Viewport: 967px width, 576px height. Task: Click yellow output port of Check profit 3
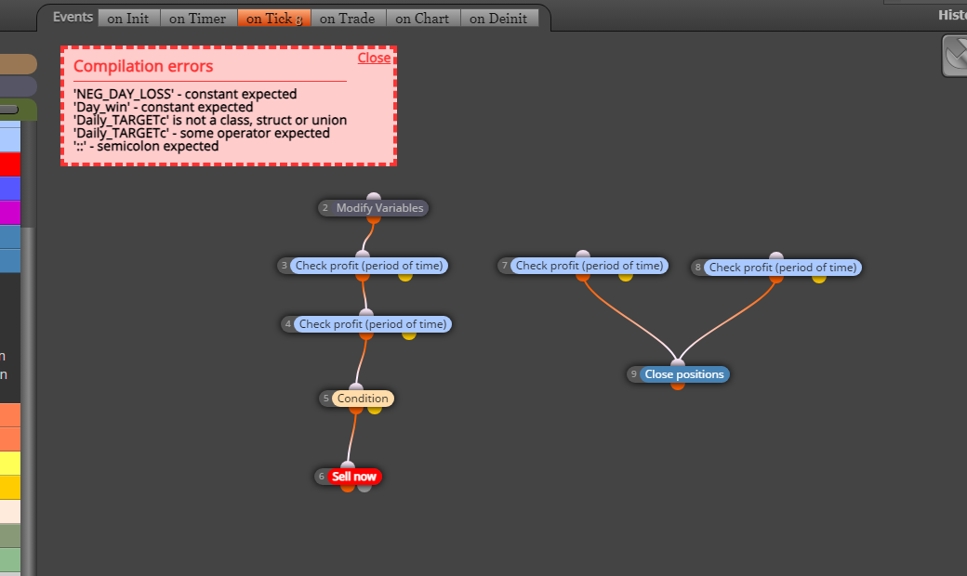405,277
